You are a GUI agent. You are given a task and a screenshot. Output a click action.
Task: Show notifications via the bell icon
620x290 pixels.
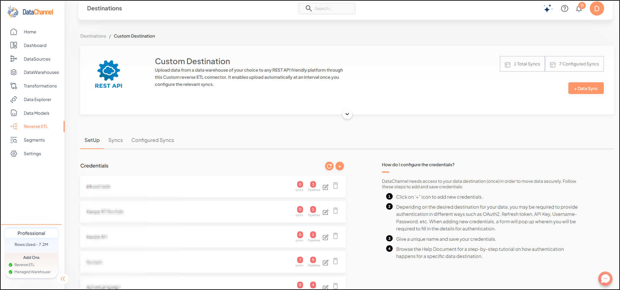(x=579, y=8)
